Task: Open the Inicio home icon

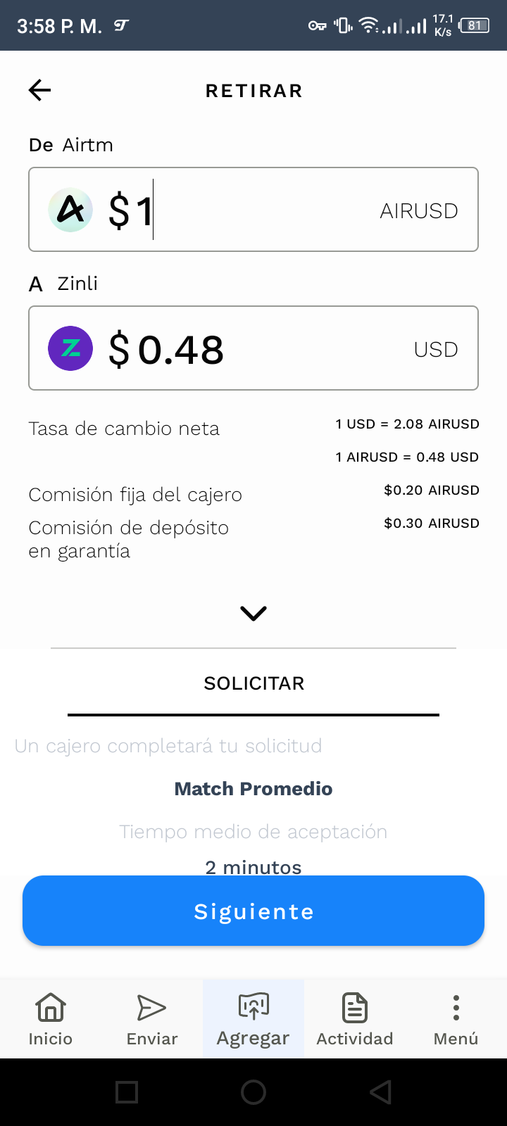Action: pos(51,1008)
